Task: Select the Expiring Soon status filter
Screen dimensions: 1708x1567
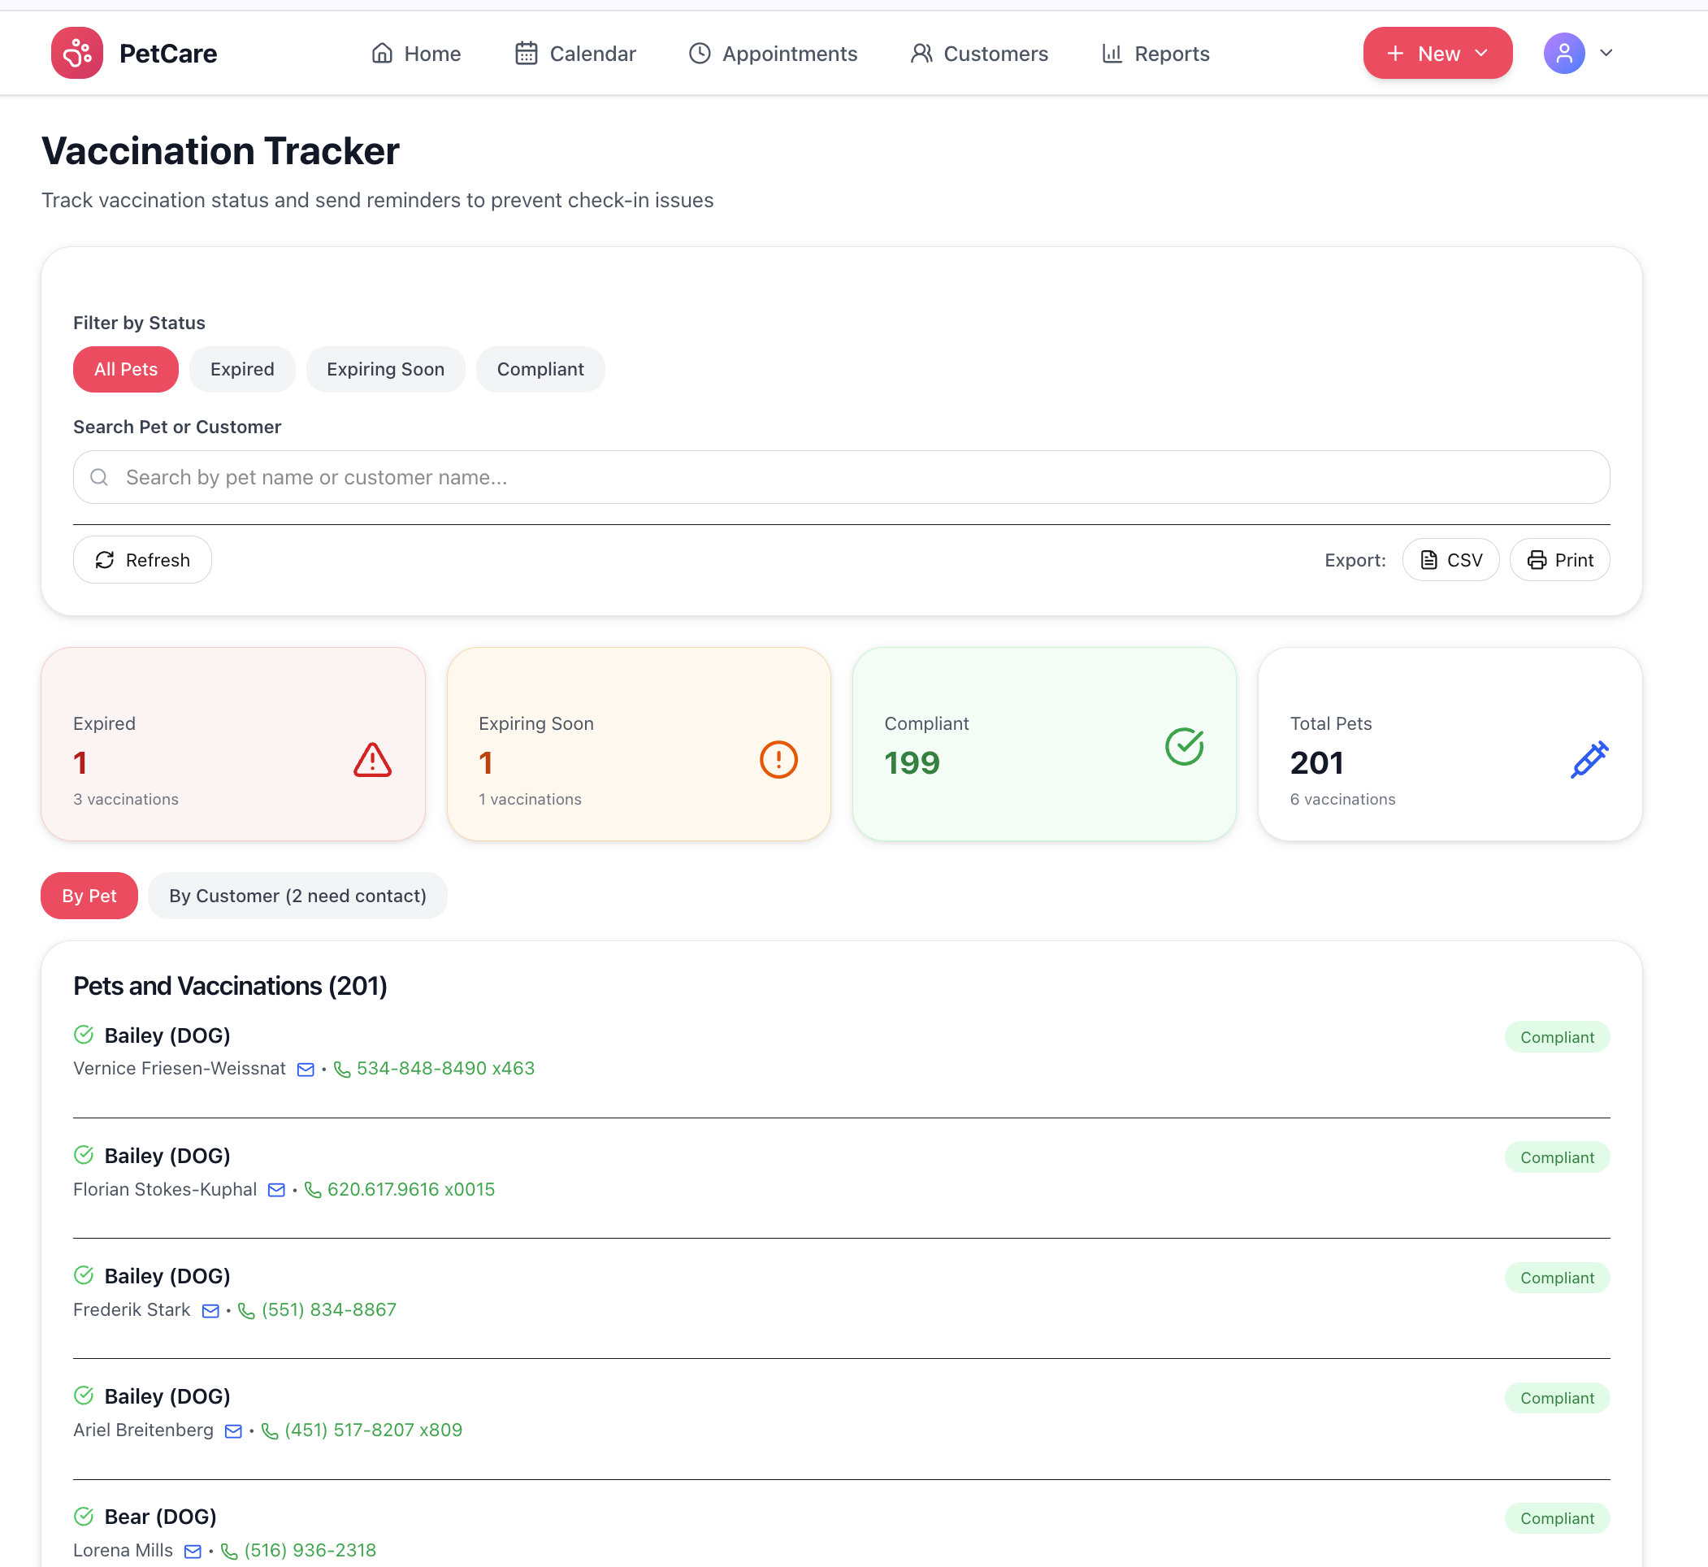Action: pos(386,369)
